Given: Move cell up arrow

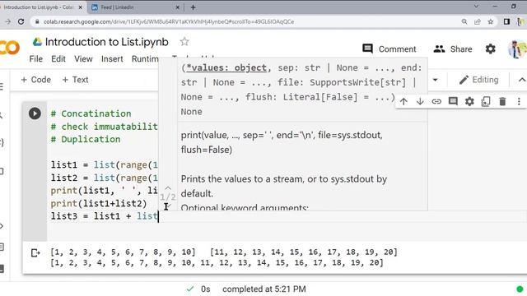Looking at the screenshot, I should [x=403, y=101].
